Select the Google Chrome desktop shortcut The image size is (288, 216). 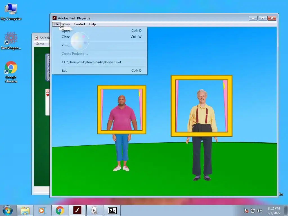coord(11,72)
